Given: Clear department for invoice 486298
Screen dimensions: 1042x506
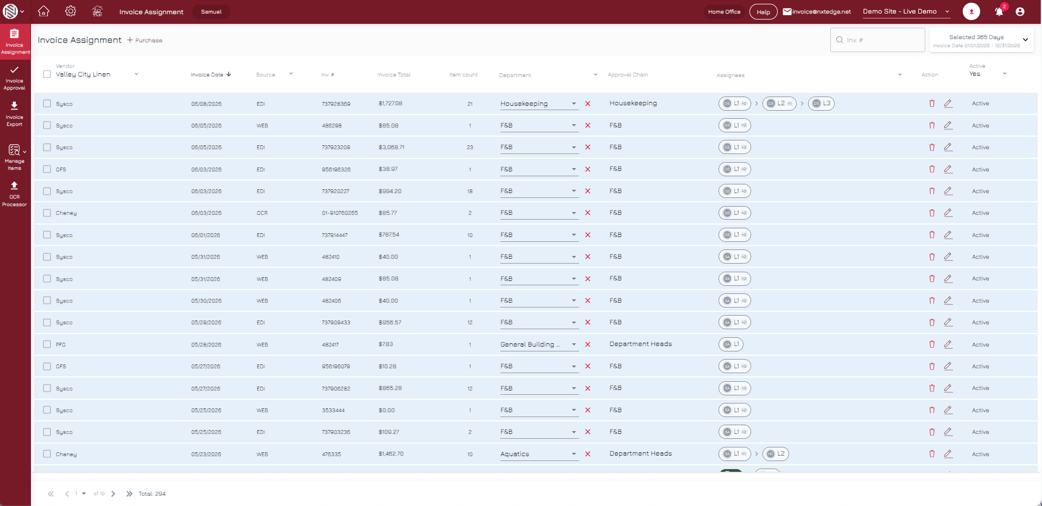Looking at the screenshot, I should point(587,125).
